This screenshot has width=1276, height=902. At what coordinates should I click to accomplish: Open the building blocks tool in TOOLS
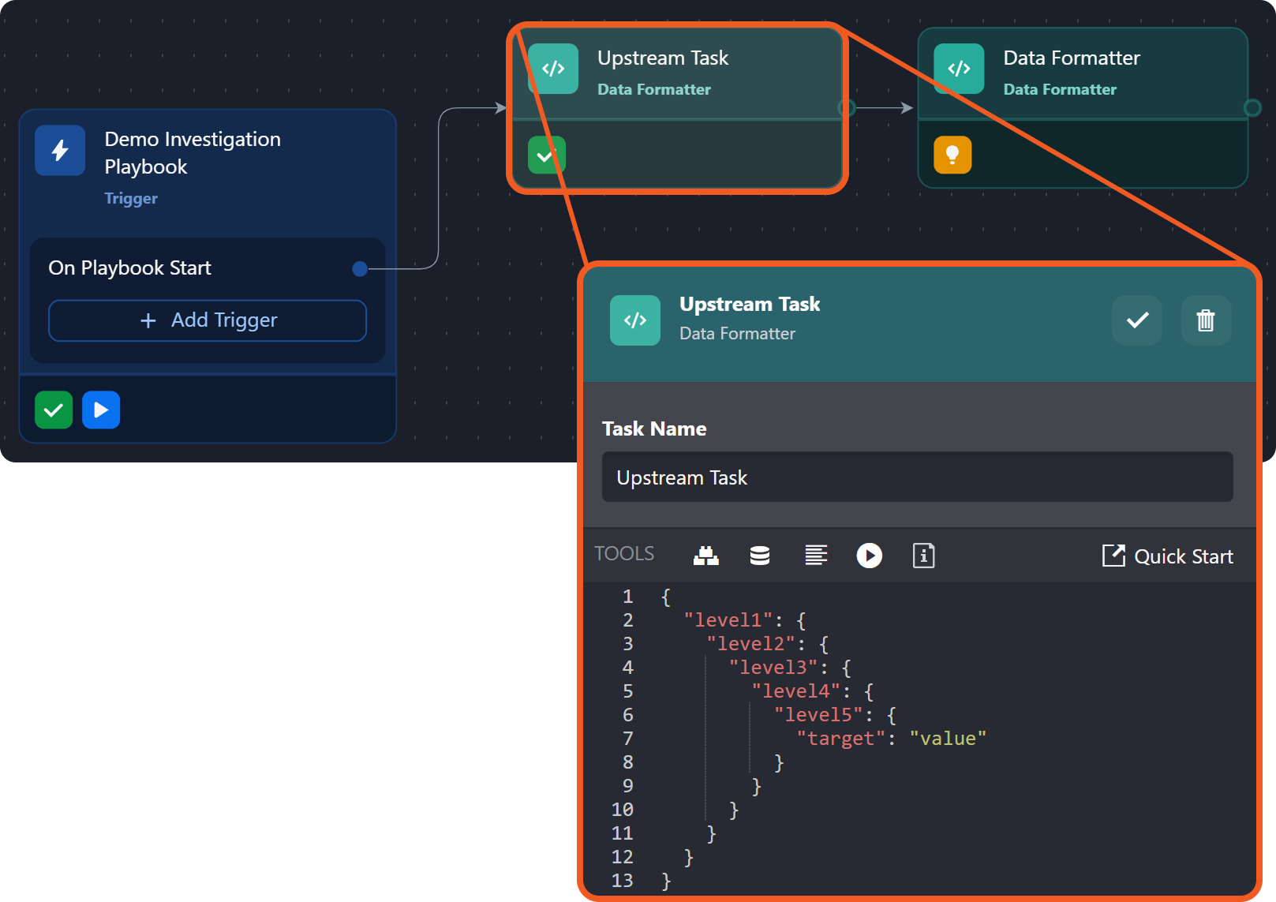(705, 556)
